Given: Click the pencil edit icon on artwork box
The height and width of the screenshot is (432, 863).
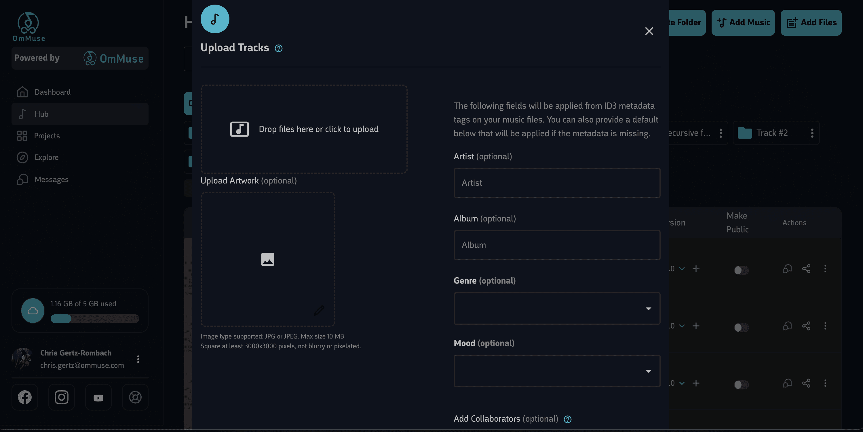Looking at the screenshot, I should click(x=319, y=310).
